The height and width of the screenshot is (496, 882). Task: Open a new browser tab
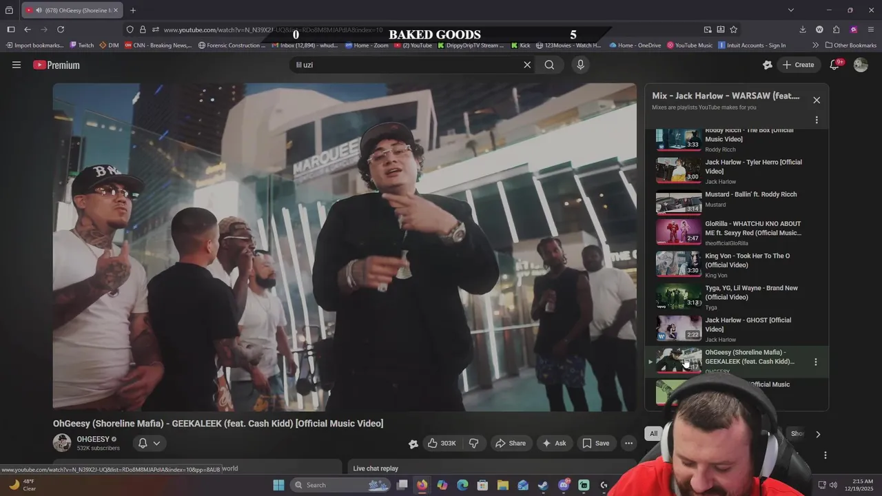(x=133, y=10)
